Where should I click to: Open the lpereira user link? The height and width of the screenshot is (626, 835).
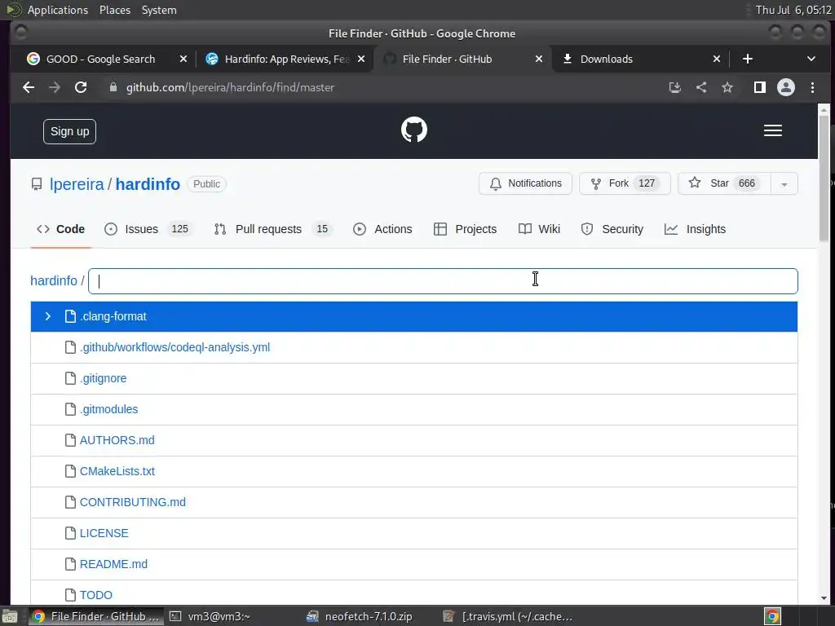click(77, 184)
